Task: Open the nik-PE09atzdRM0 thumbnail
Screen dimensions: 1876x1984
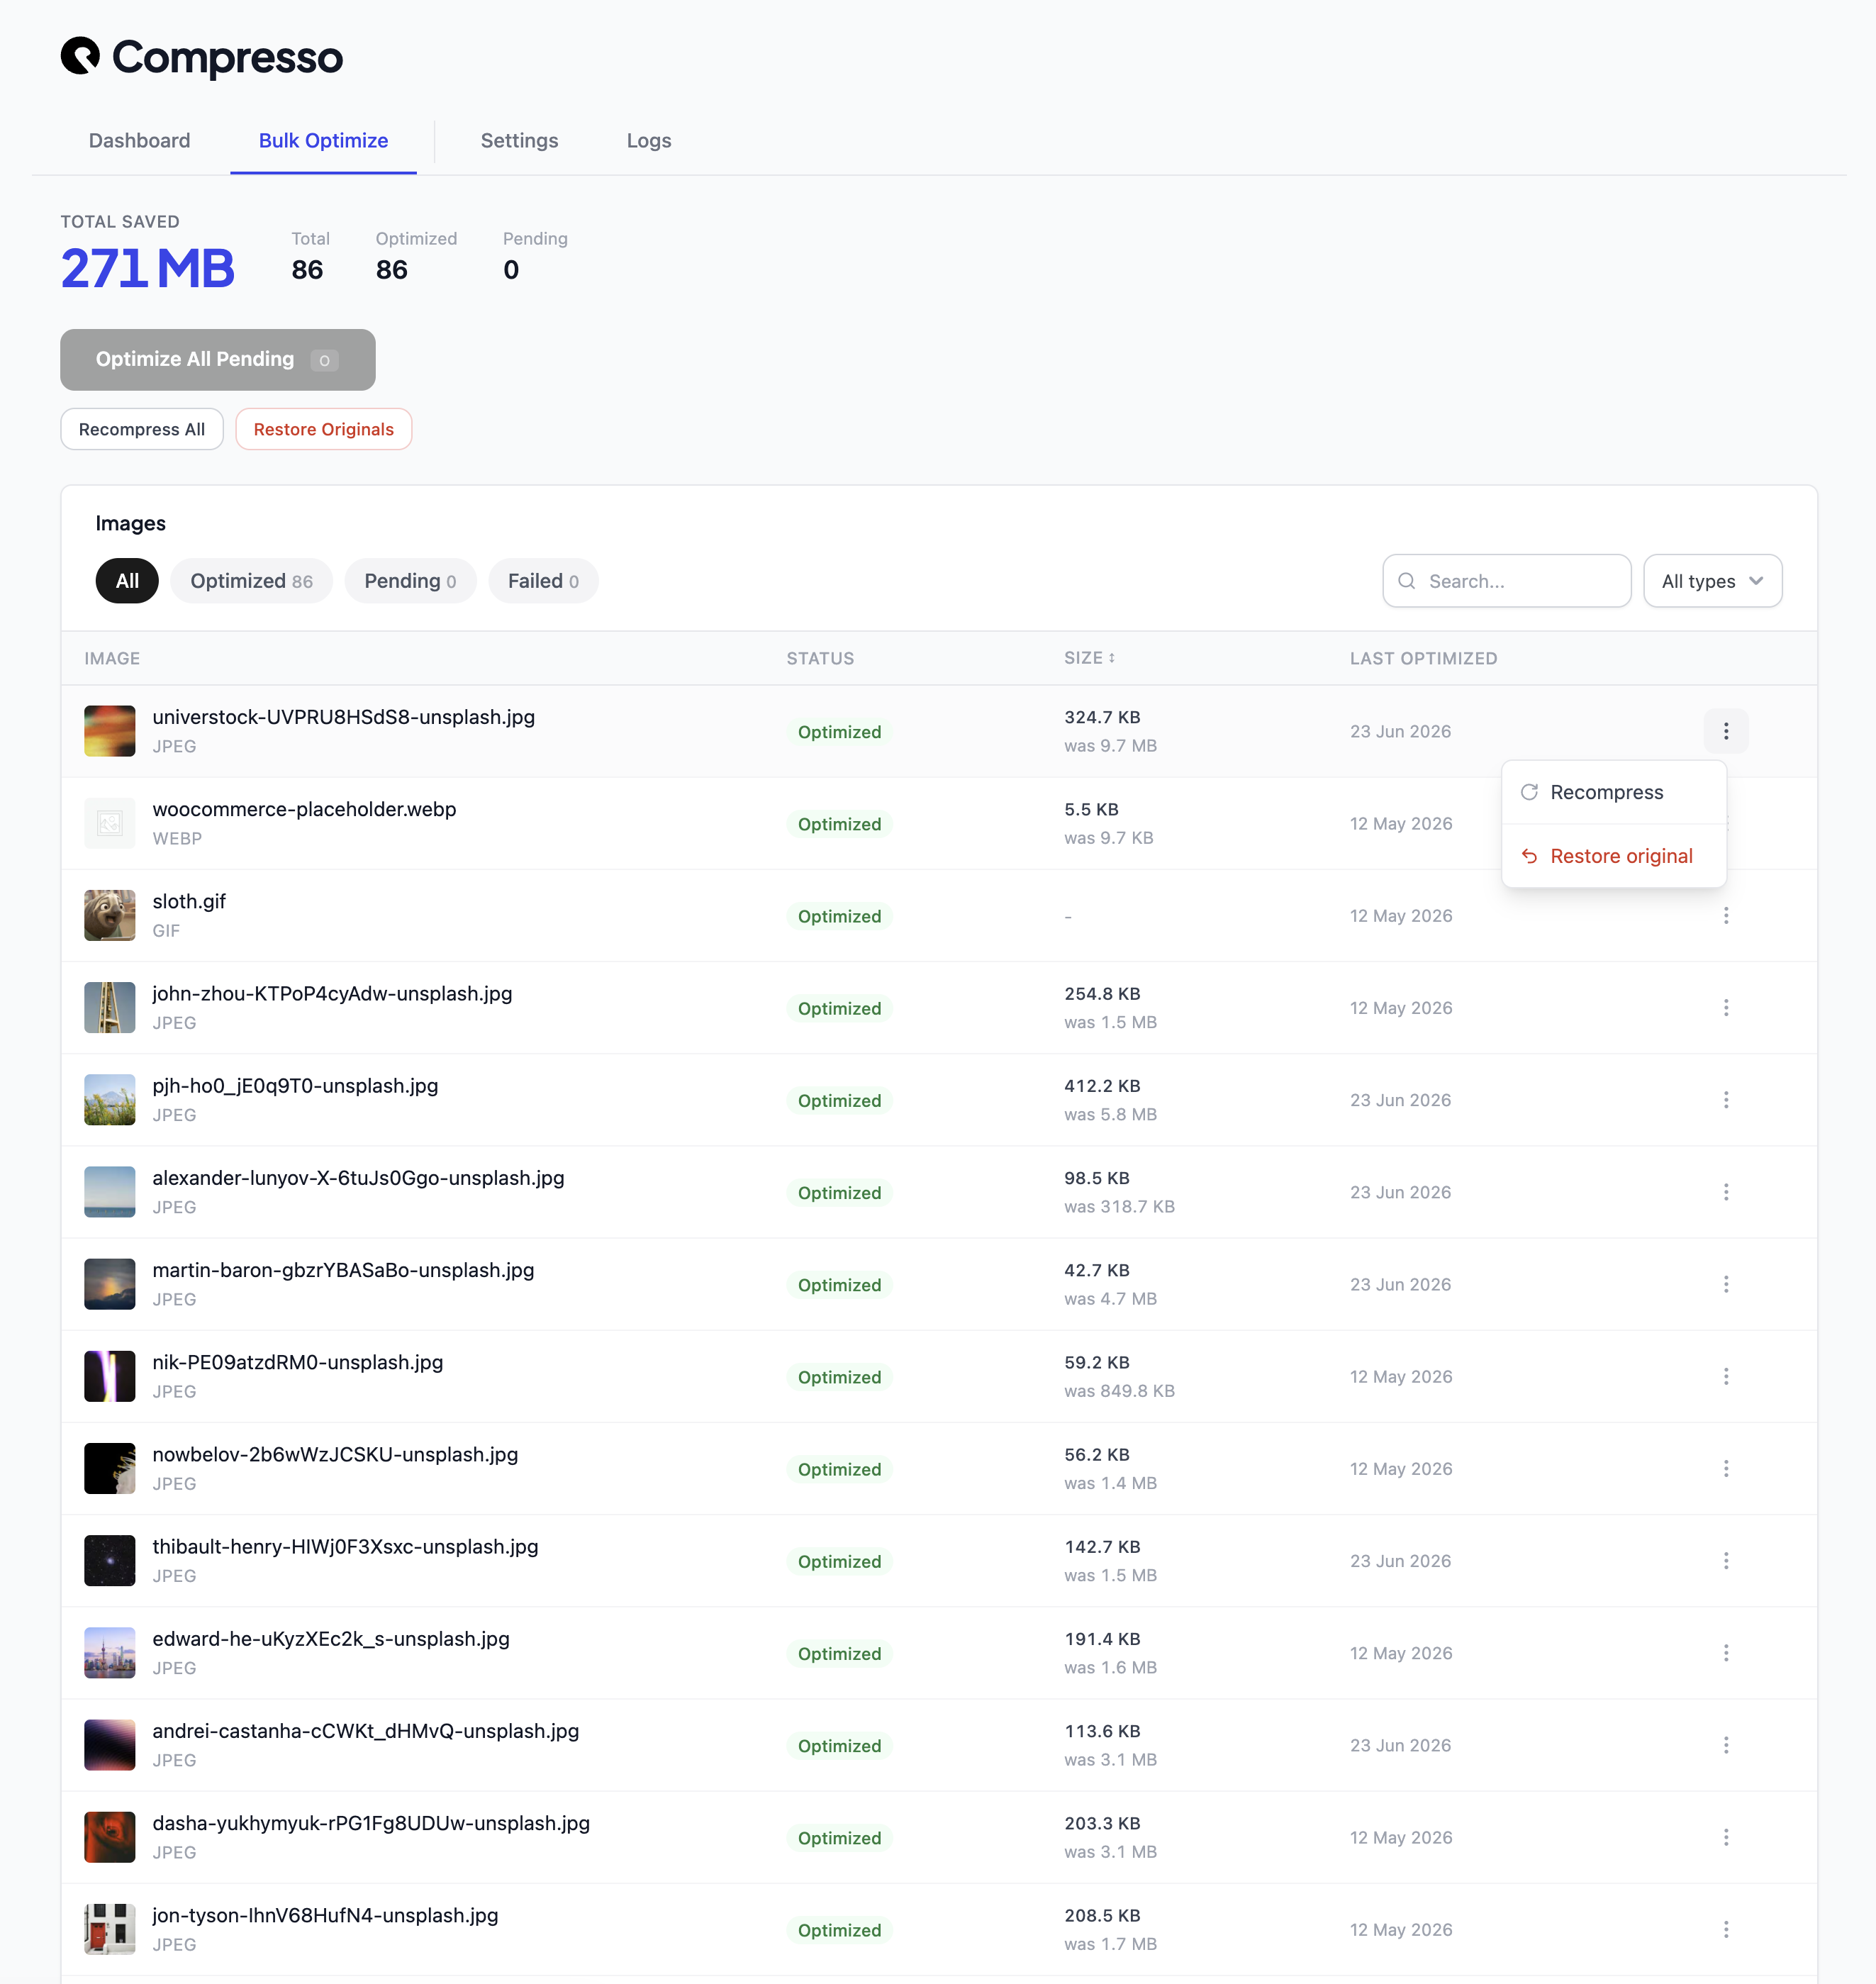Action: tap(109, 1375)
